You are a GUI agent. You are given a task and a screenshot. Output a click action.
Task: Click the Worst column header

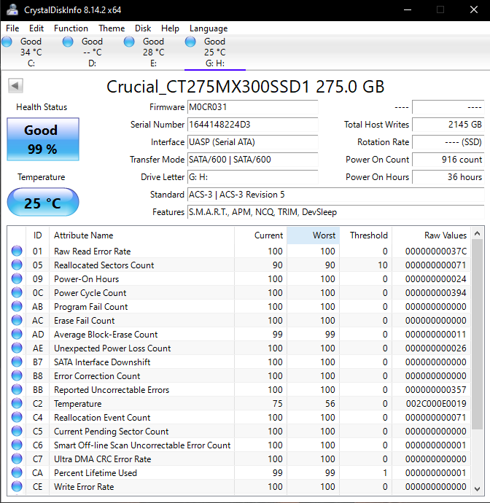point(314,235)
